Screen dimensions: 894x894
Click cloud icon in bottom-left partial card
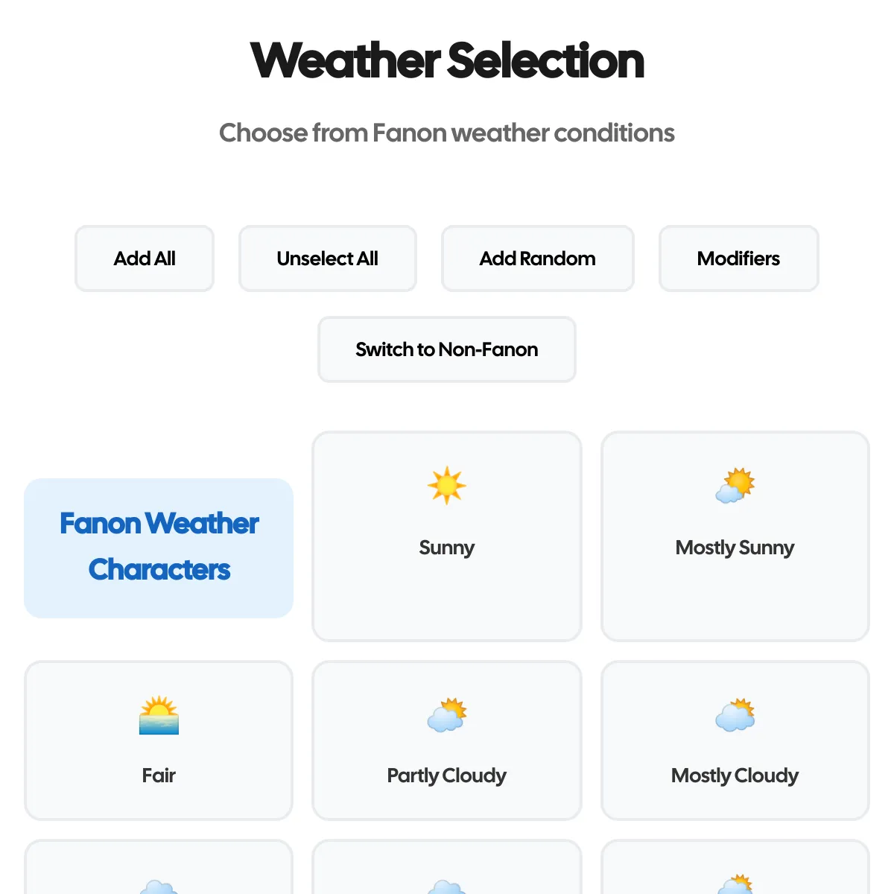click(159, 885)
